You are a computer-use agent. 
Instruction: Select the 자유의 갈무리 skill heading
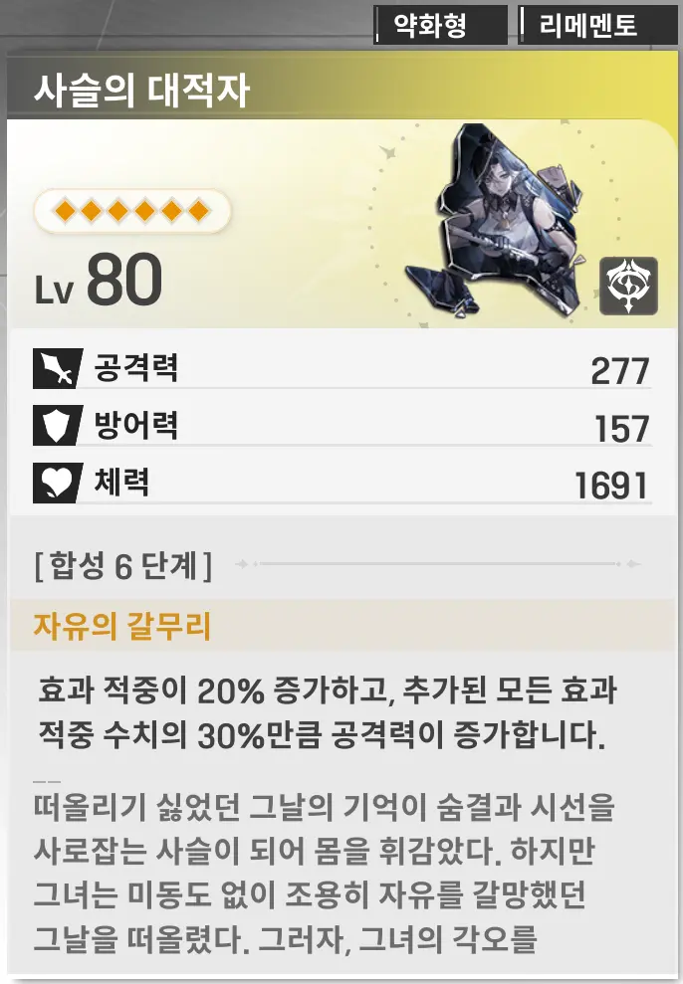(122, 626)
